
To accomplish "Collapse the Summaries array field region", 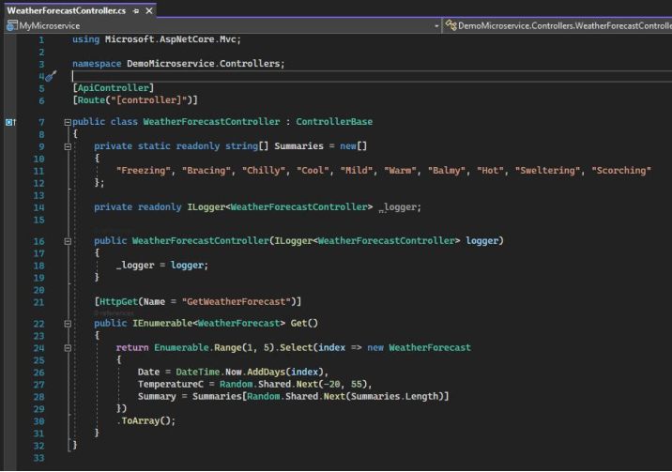I will tap(67, 146).
